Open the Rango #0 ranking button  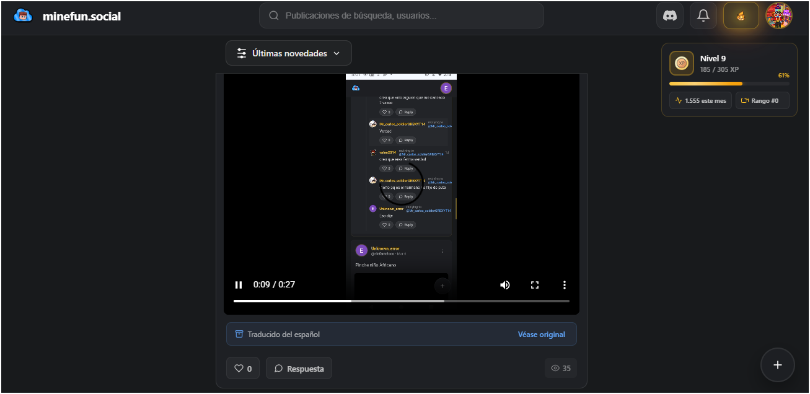762,100
